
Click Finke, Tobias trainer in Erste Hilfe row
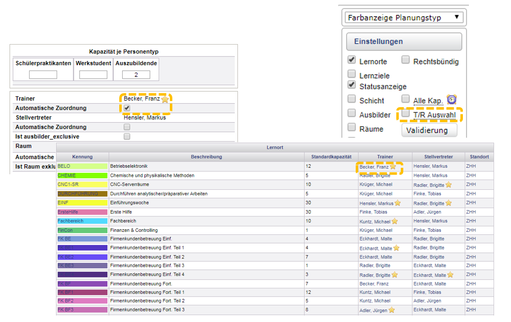click(x=373, y=212)
